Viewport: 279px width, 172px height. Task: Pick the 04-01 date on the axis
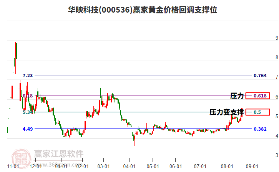(x=130, y=167)
